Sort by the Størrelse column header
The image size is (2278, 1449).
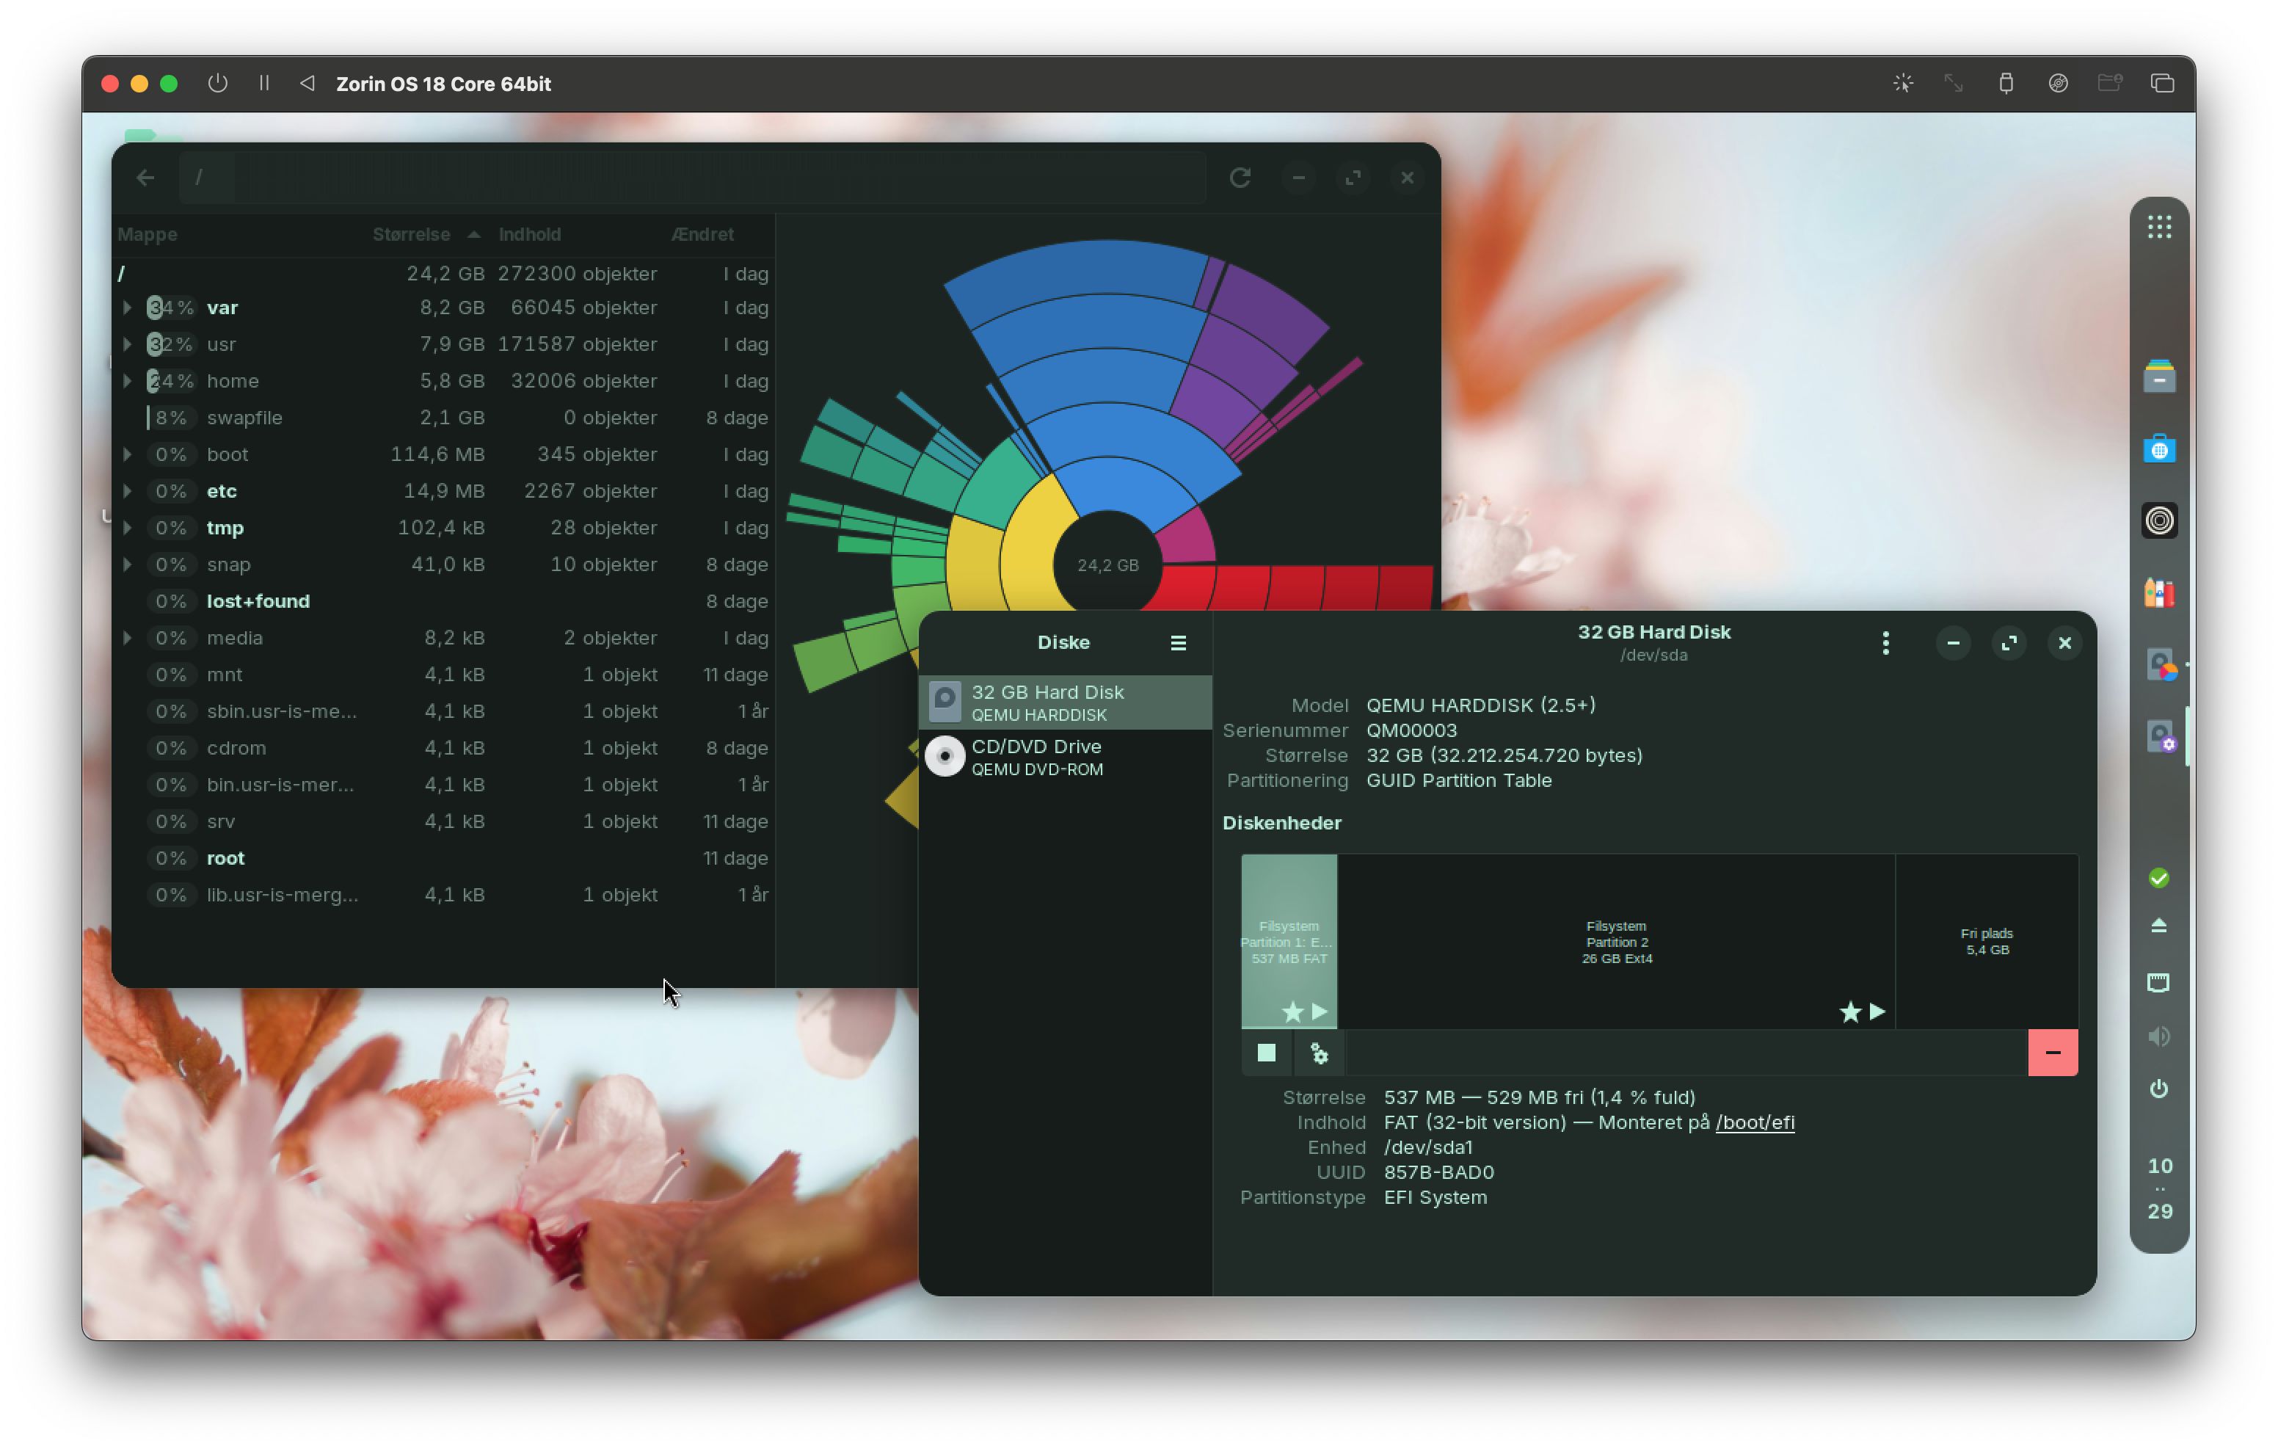[412, 235]
